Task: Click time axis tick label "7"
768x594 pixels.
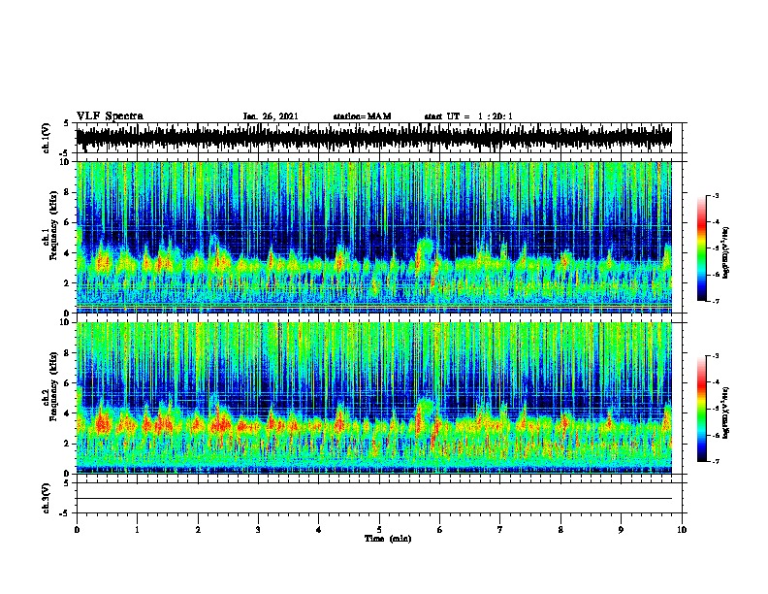Action: point(500,530)
